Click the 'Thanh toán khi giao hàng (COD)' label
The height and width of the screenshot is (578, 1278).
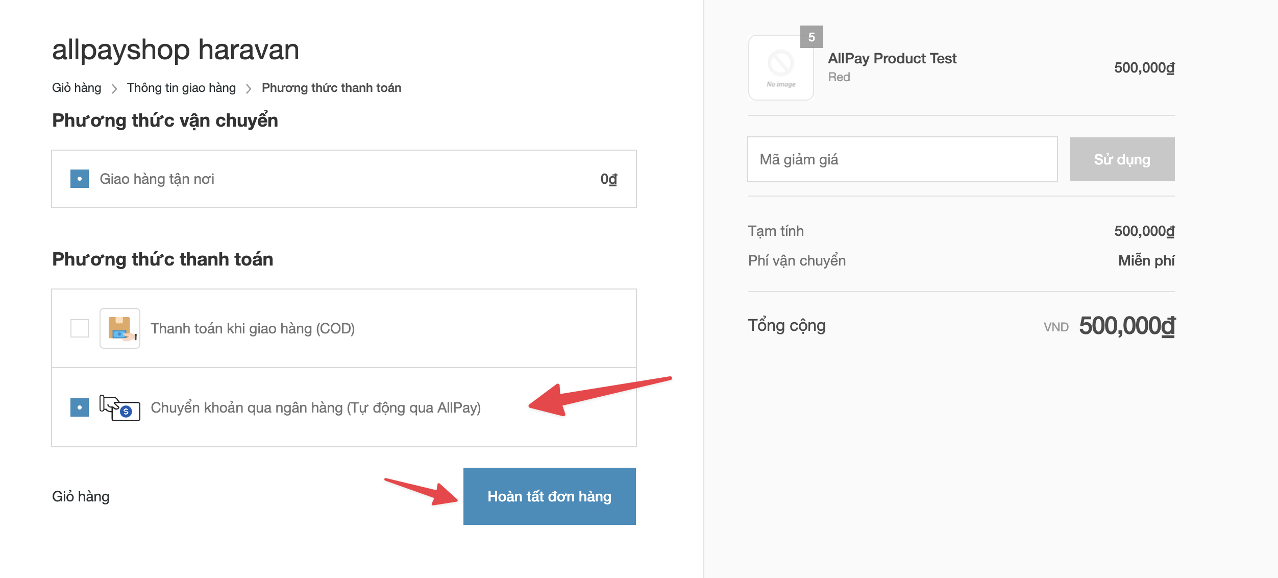pyautogui.click(x=253, y=328)
